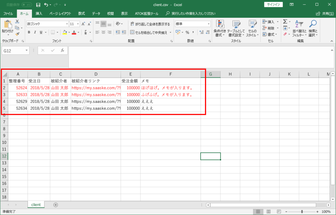Toggle the 自動保存 autosave switch
The image size is (336, 215).
(27, 5)
